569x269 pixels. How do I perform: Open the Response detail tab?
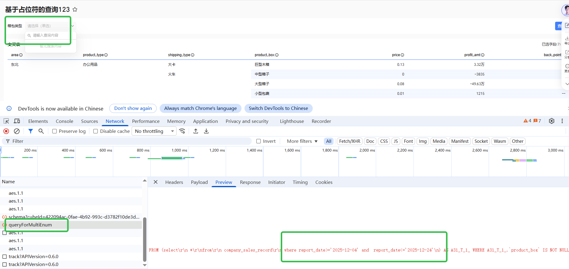click(x=250, y=182)
